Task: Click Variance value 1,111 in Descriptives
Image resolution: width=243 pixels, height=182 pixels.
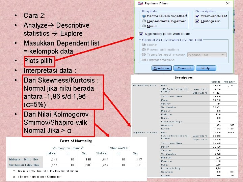Action: (217, 103)
